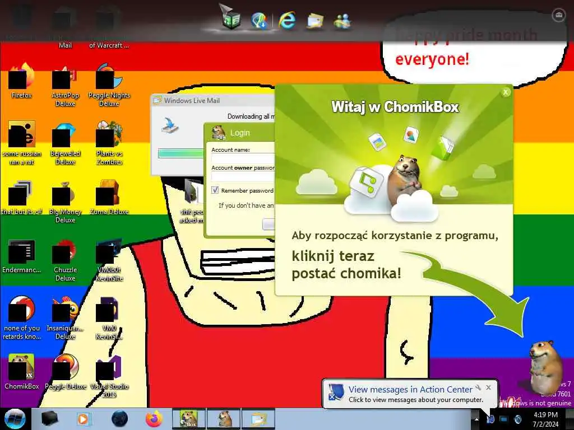The height and width of the screenshot is (430, 574).
Task: Click the globe with download arrow dock icon
Action: point(260,20)
